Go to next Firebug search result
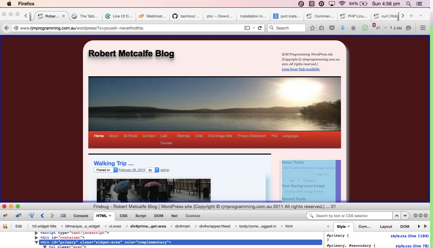The height and width of the screenshot is (248, 433). [x=405, y=216]
